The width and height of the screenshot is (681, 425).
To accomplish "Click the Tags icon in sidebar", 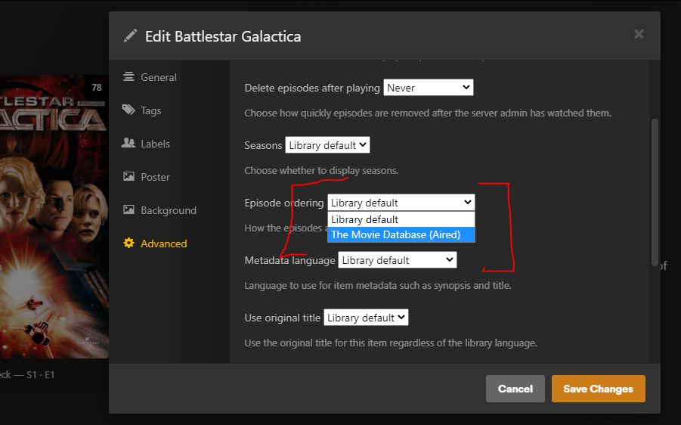I will 128,110.
